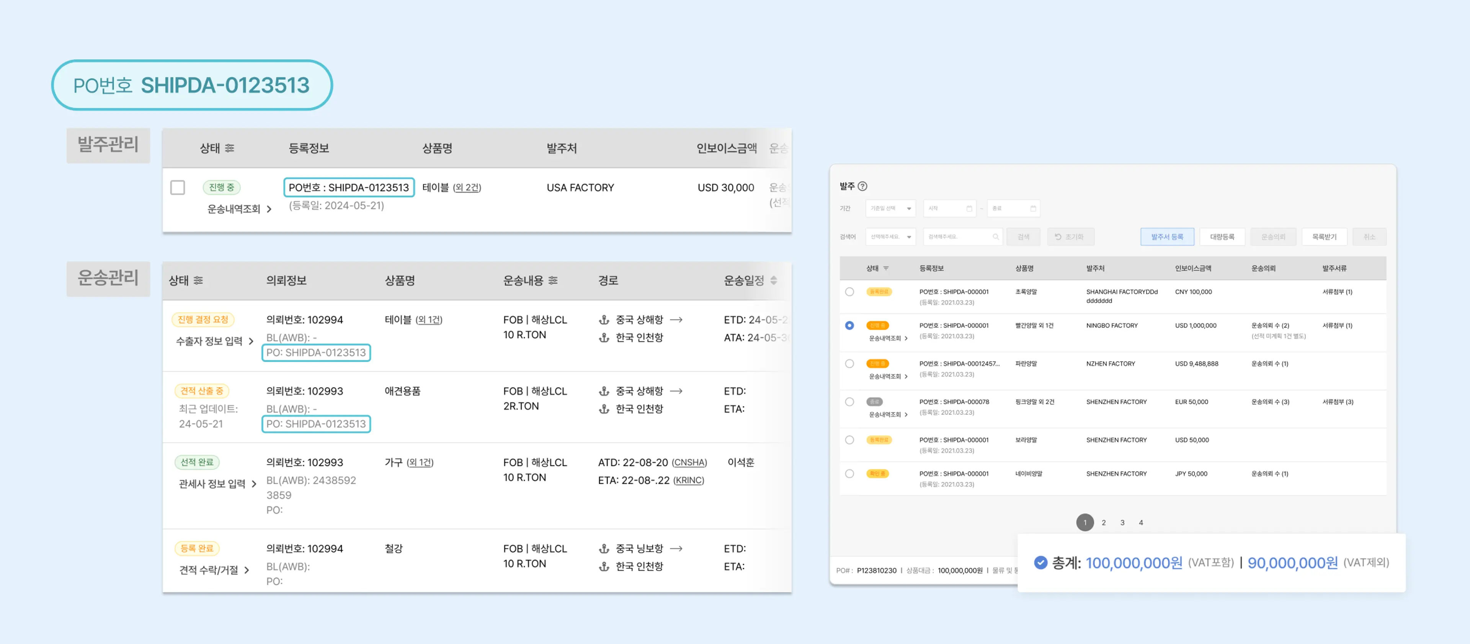Click the 시작 date input field
This screenshot has height=644, width=1470.
(950, 208)
